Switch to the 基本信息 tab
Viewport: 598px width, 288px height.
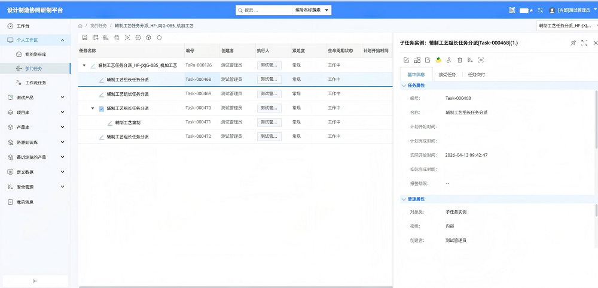coord(416,74)
